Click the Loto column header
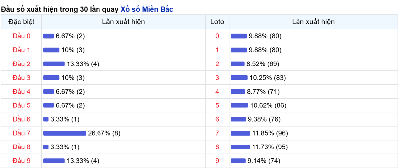Image resolution: width=398 pixels, height=168 pixels. 217,22
